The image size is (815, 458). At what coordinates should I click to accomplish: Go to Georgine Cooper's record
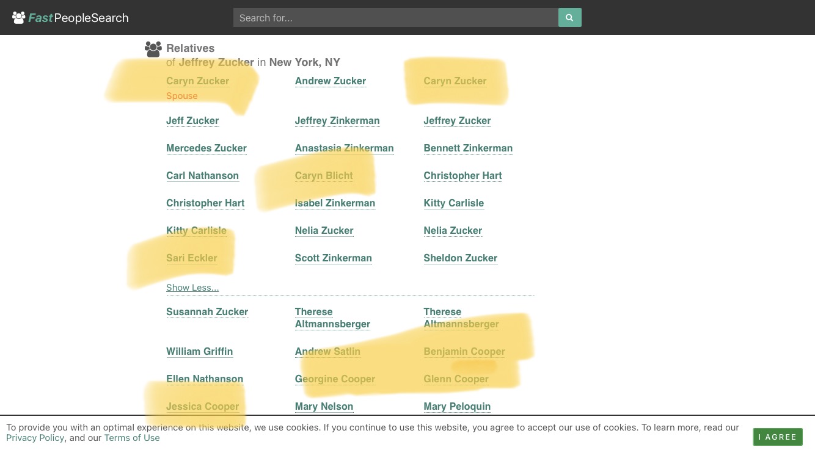click(x=335, y=379)
